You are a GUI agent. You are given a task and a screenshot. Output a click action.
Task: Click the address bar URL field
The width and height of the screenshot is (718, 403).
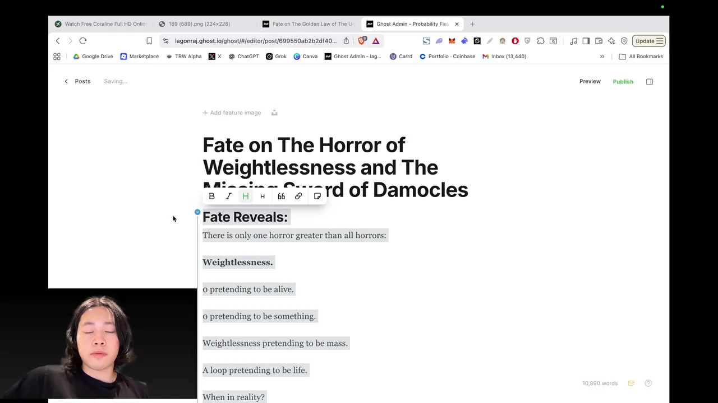pos(256,41)
